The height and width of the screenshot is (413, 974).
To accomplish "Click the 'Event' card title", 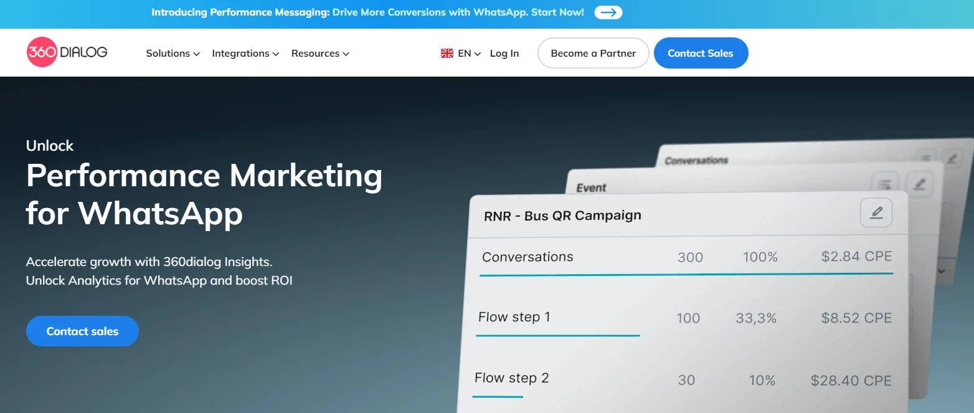I will (591, 188).
